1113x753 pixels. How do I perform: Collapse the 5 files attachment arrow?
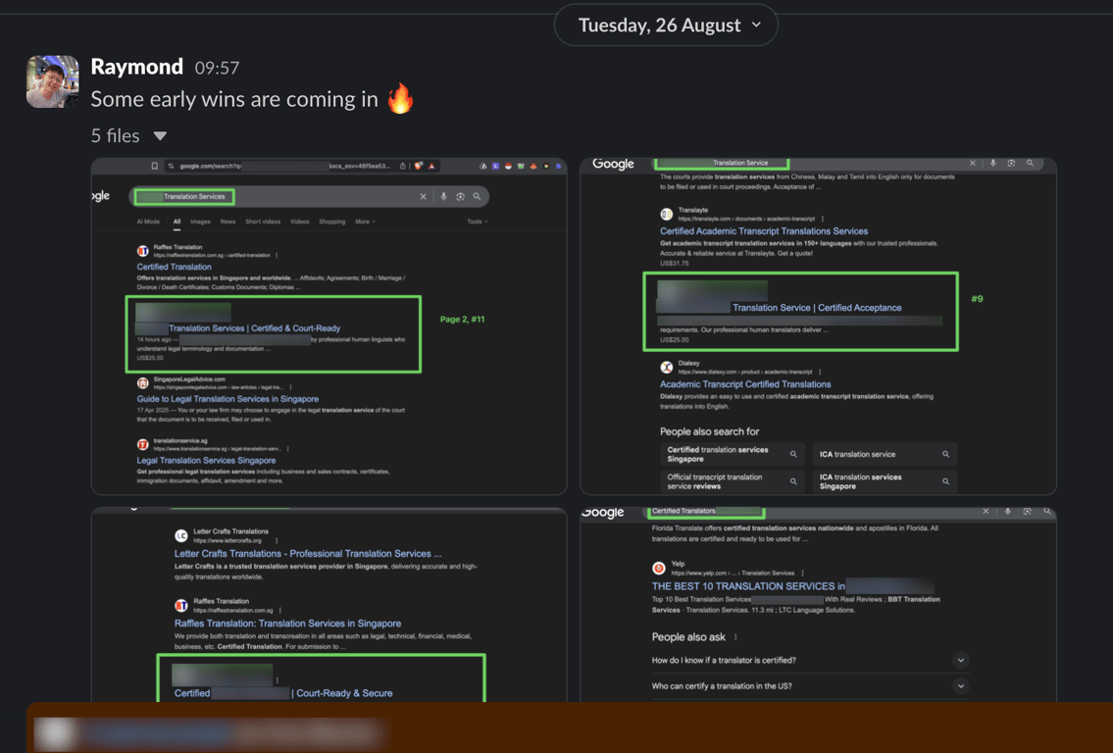tap(160, 135)
